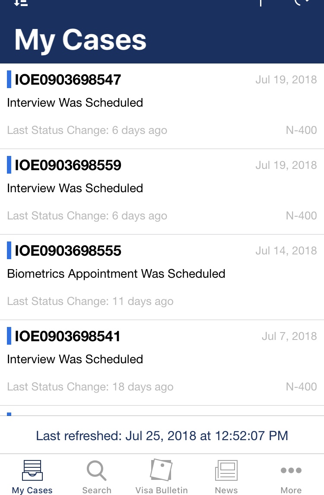Tap the refresh cases icon

click(302, 3)
